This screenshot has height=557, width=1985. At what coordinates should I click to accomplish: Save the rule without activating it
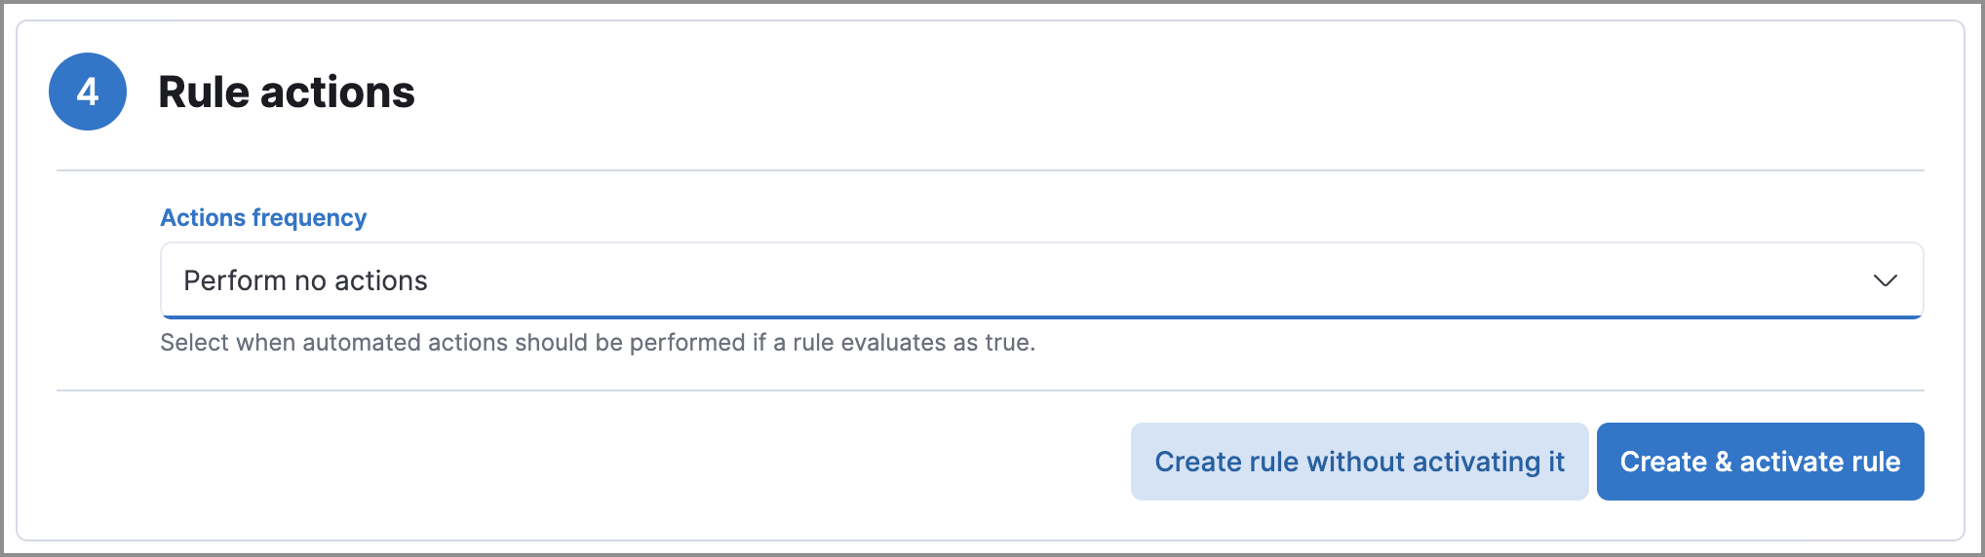[x=1359, y=462]
